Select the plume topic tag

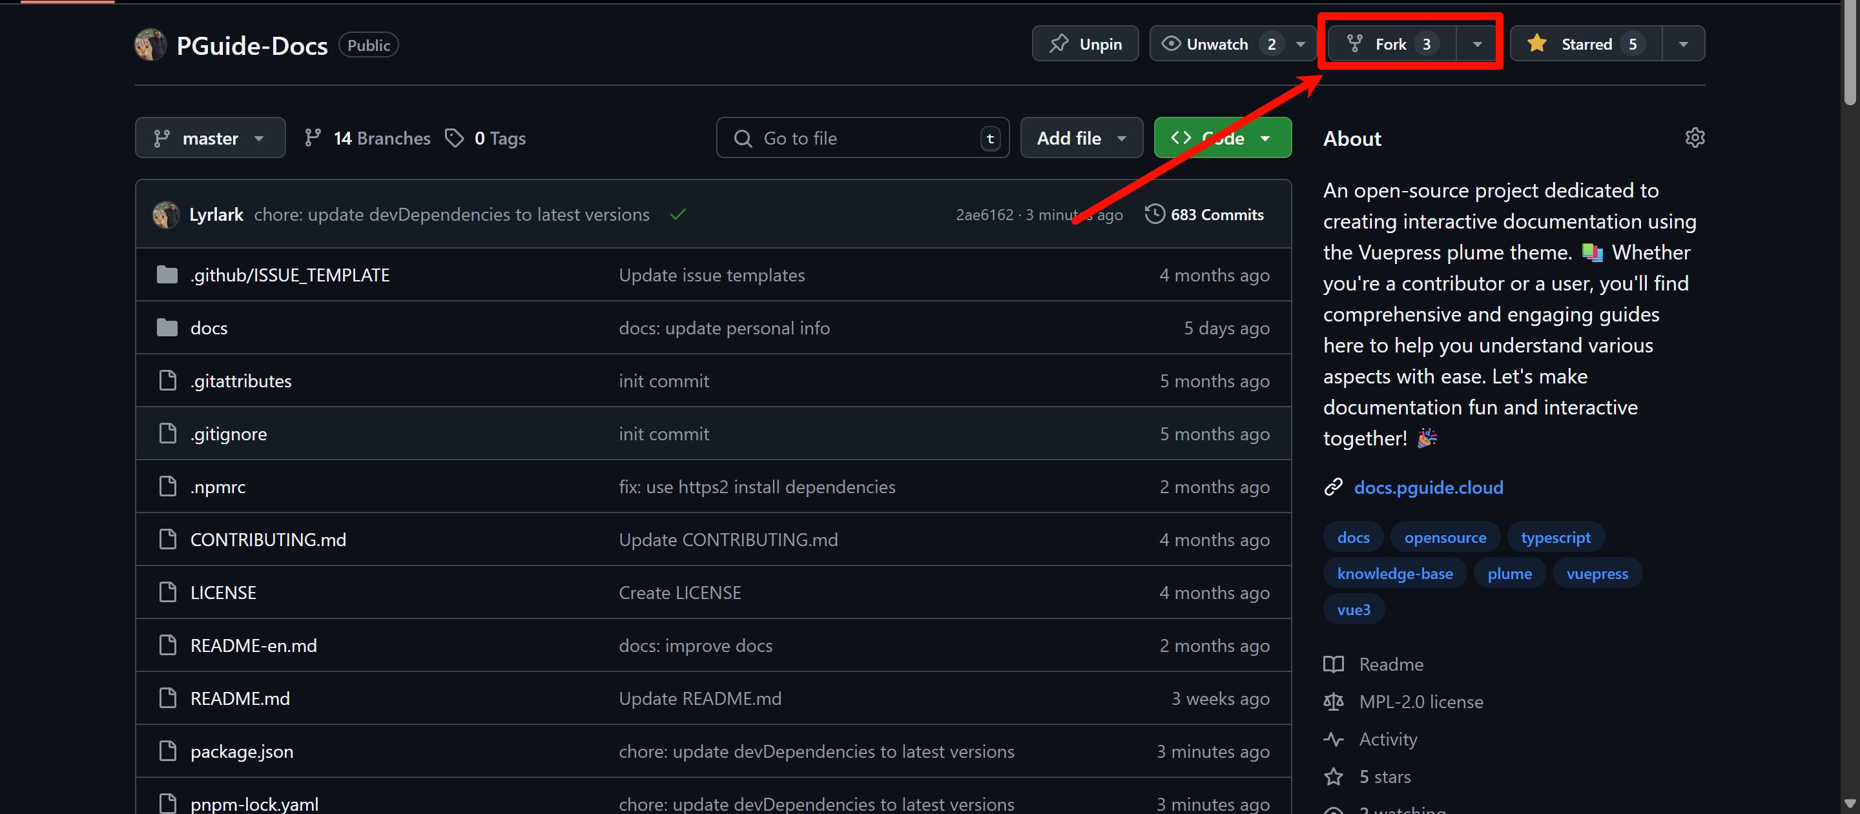point(1509,573)
